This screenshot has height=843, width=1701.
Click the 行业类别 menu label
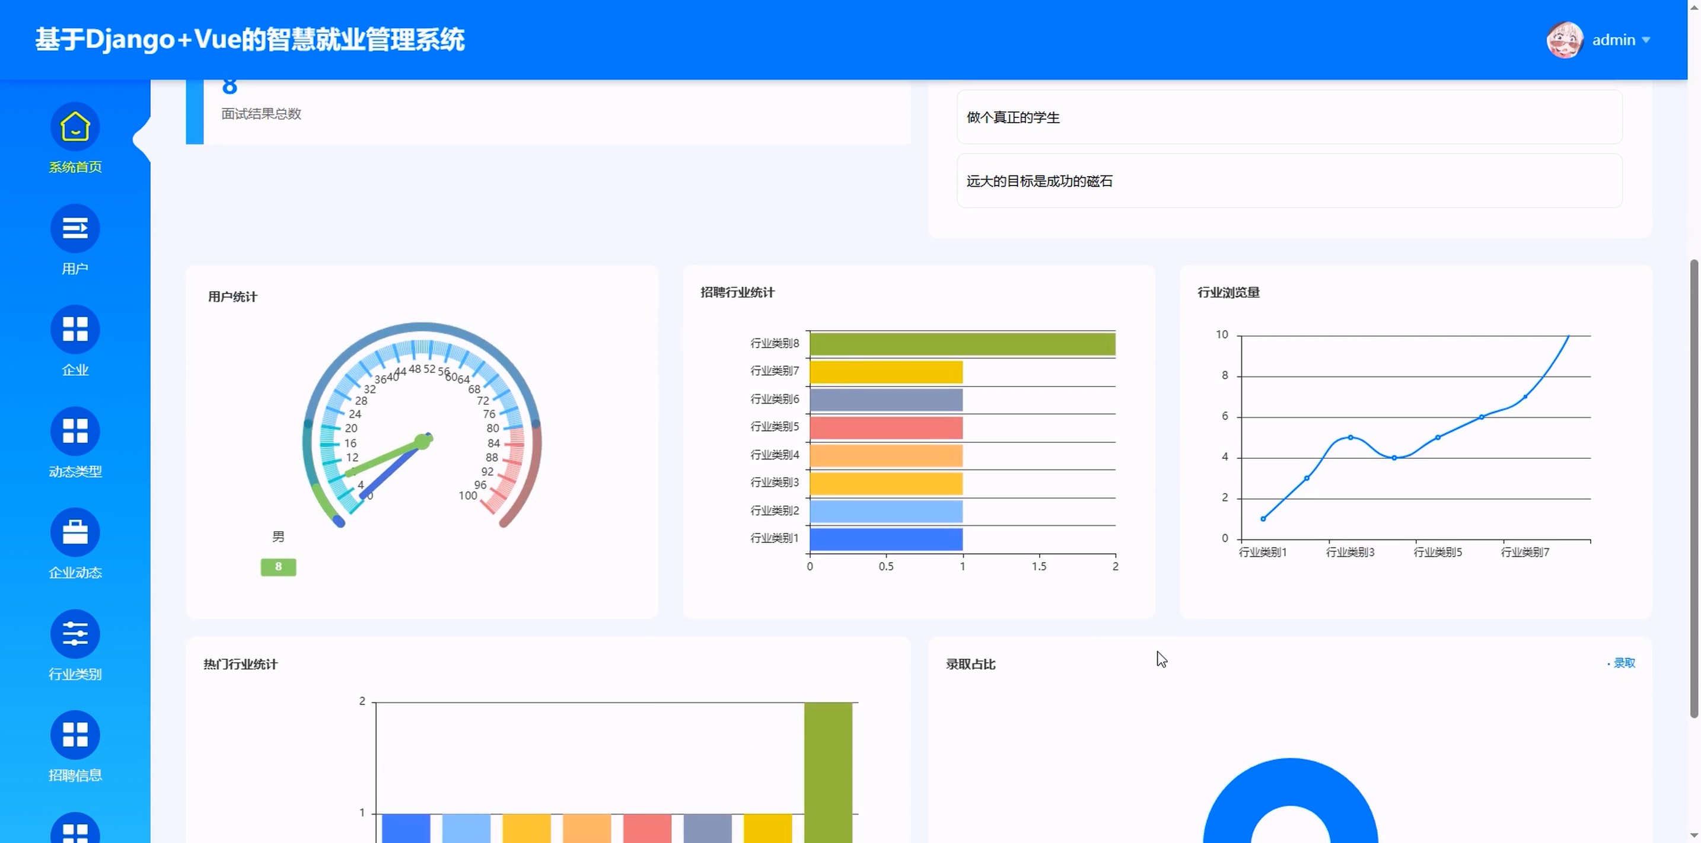click(75, 674)
